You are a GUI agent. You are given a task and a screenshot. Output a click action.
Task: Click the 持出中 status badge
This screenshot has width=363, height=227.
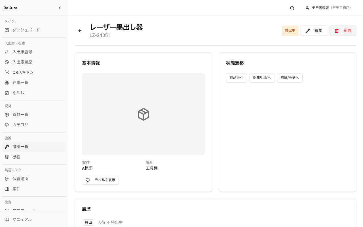[x=290, y=31]
